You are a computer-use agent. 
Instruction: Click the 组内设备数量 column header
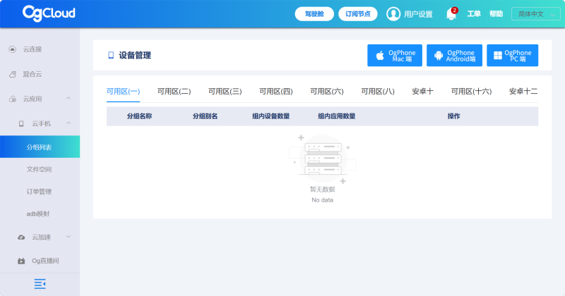point(271,116)
